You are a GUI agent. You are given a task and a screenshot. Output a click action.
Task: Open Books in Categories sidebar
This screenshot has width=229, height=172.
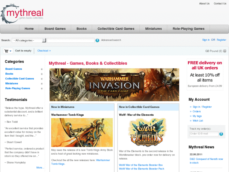pyautogui.click(x=9, y=74)
